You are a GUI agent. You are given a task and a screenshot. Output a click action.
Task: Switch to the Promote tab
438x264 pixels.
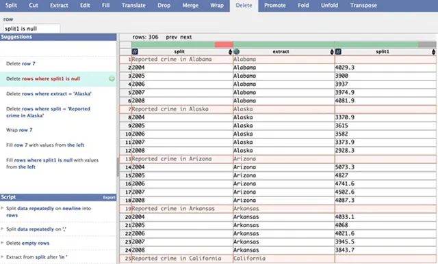pyautogui.click(x=275, y=5)
